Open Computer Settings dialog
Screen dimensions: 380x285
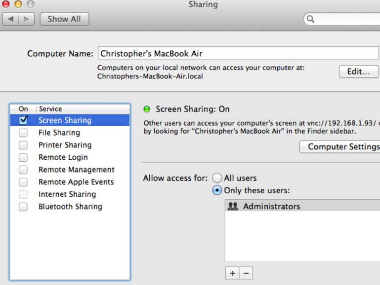point(340,147)
